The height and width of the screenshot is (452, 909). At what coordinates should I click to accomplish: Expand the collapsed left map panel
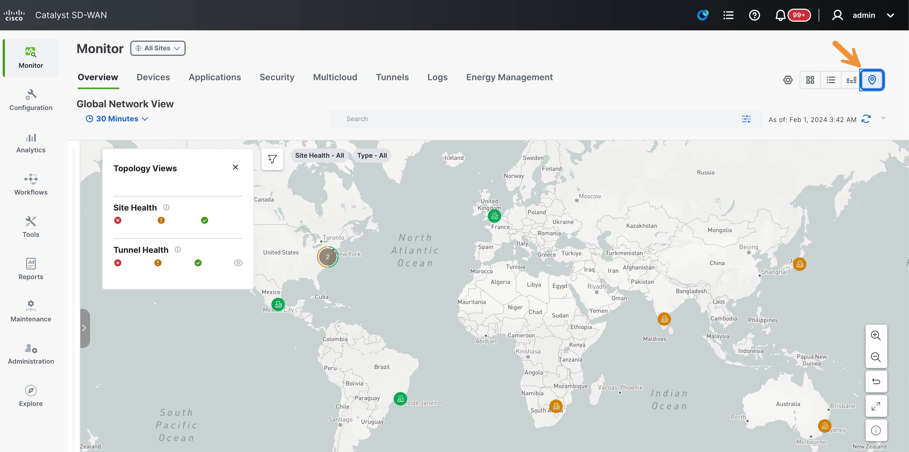pos(85,328)
